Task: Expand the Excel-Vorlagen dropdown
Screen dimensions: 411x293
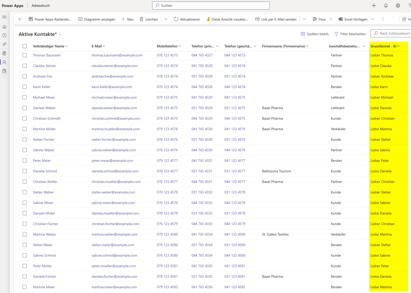Action: pos(372,19)
